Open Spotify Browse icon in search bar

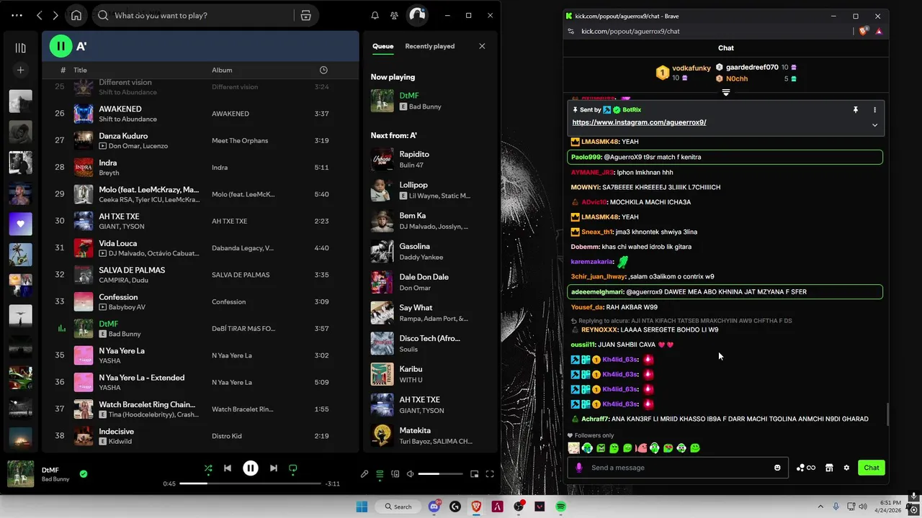tap(305, 15)
